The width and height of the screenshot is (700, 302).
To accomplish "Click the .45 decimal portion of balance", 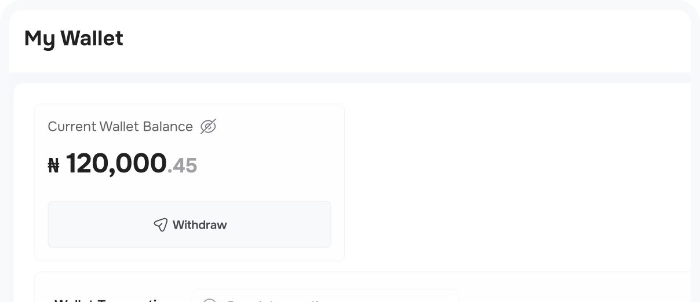I will coord(183,166).
